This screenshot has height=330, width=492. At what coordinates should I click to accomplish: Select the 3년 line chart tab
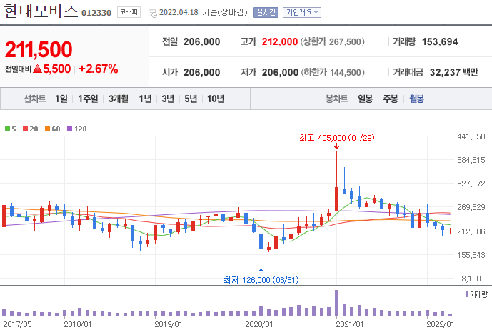168,99
